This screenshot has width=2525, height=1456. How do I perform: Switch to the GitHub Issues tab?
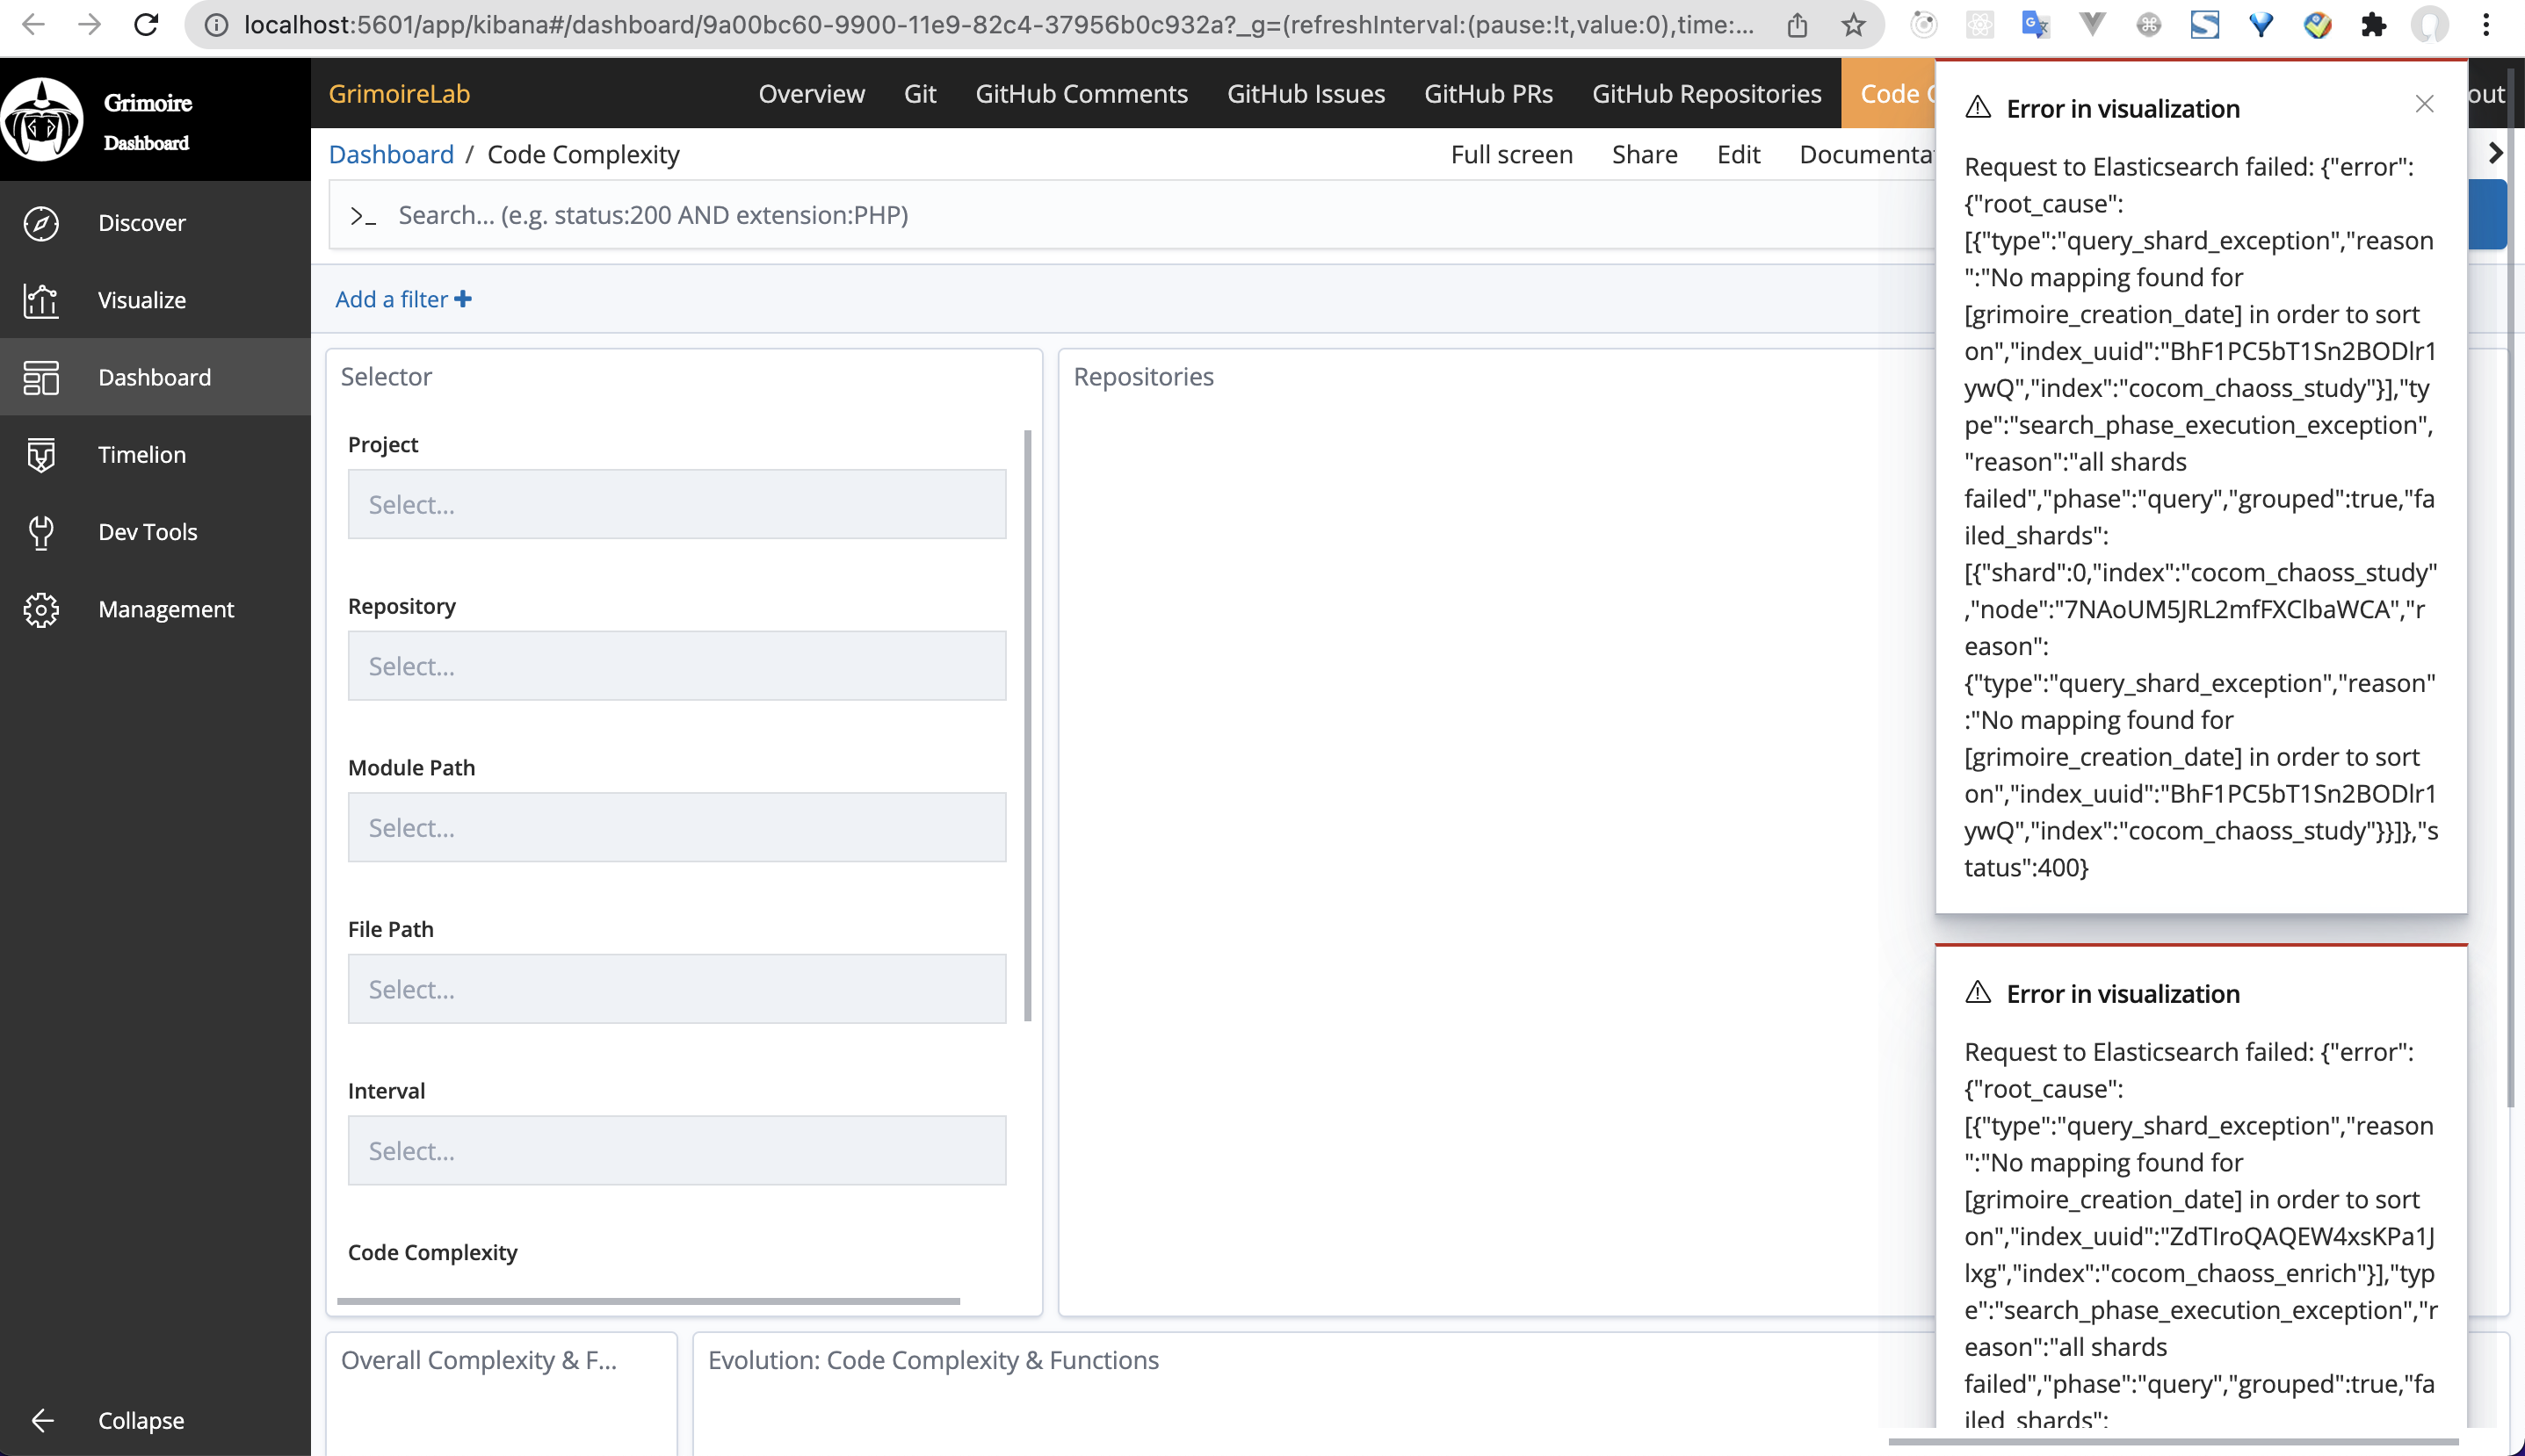[x=1306, y=93]
